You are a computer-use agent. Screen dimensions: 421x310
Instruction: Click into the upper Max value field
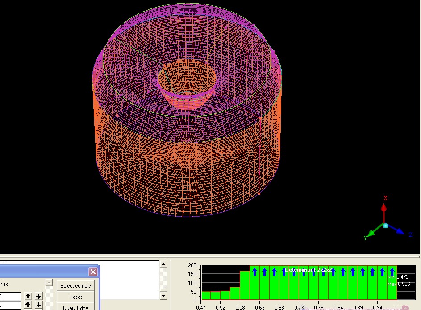[10, 296]
